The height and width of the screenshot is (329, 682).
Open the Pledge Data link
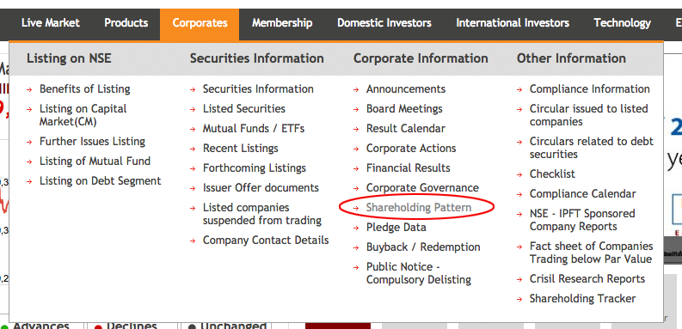coord(396,228)
